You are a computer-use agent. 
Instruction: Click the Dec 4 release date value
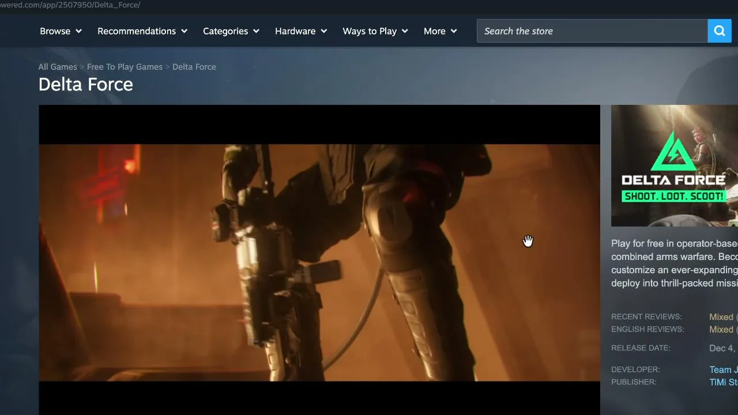click(x=723, y=348)
